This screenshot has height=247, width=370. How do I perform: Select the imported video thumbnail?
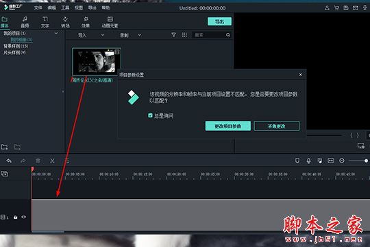tap(97, 62)
